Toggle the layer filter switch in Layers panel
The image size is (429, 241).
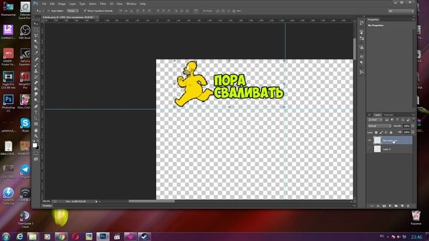(414, 120)
